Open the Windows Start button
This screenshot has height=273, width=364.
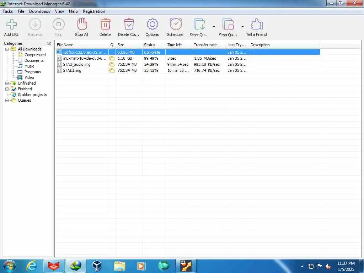[9, 266]
